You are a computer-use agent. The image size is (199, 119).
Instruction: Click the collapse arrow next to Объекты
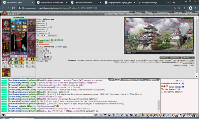tap(193, 58)
